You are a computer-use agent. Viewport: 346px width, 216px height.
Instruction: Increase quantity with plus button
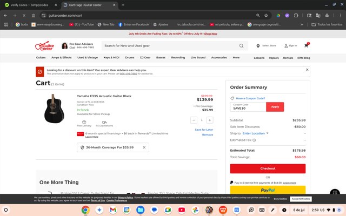pos(210,120)
